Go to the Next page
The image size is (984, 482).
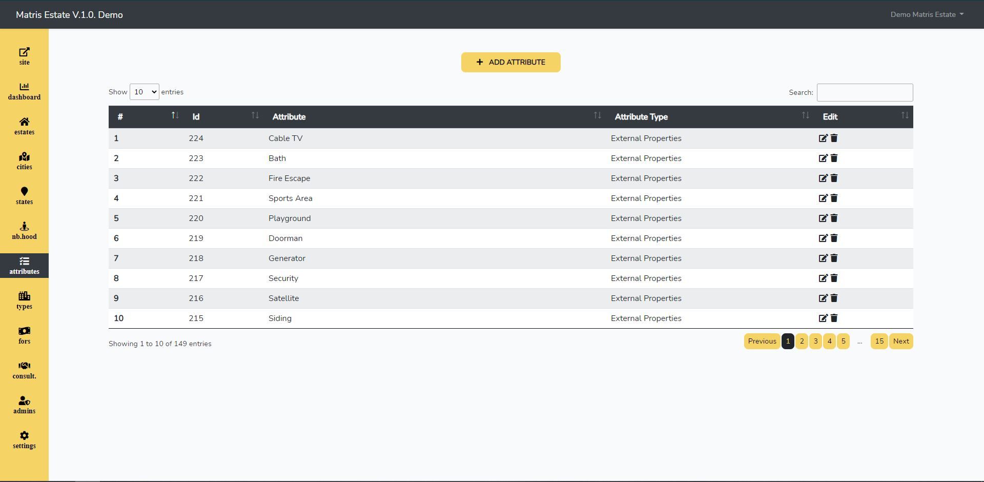[x=901, y=342]
